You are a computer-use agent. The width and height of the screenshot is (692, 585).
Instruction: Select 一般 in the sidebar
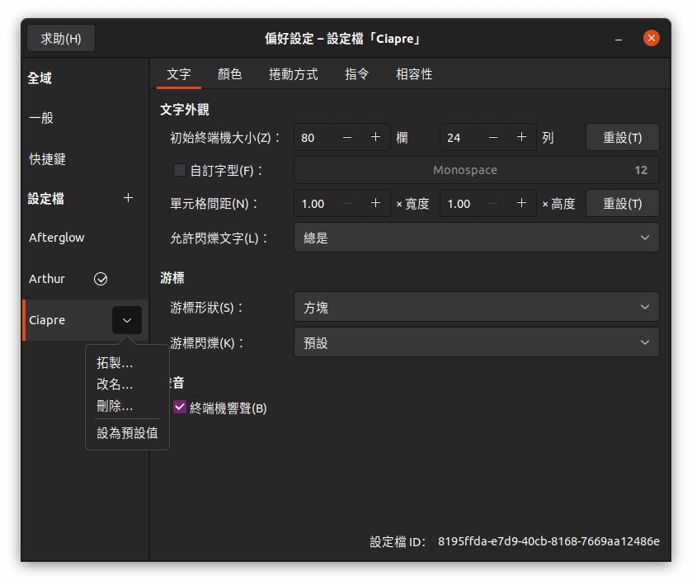point(85,118)
